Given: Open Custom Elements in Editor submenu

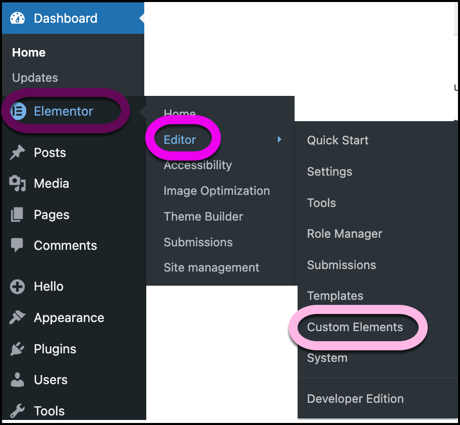Looking at the screenshot, I should click(355, 327).
